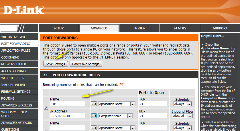The height and width of the screenshot is (131, 240).
Task: Click the UDP port field with 21
Action: (153, 116)
